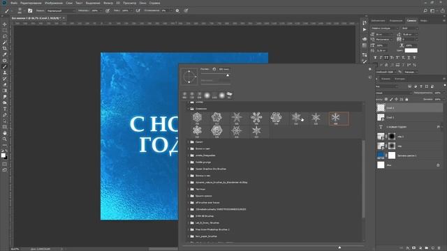Open the Редактирование menu
This screenshot has height=251, width=447.
pyautogui.click(x=31, y=3)
